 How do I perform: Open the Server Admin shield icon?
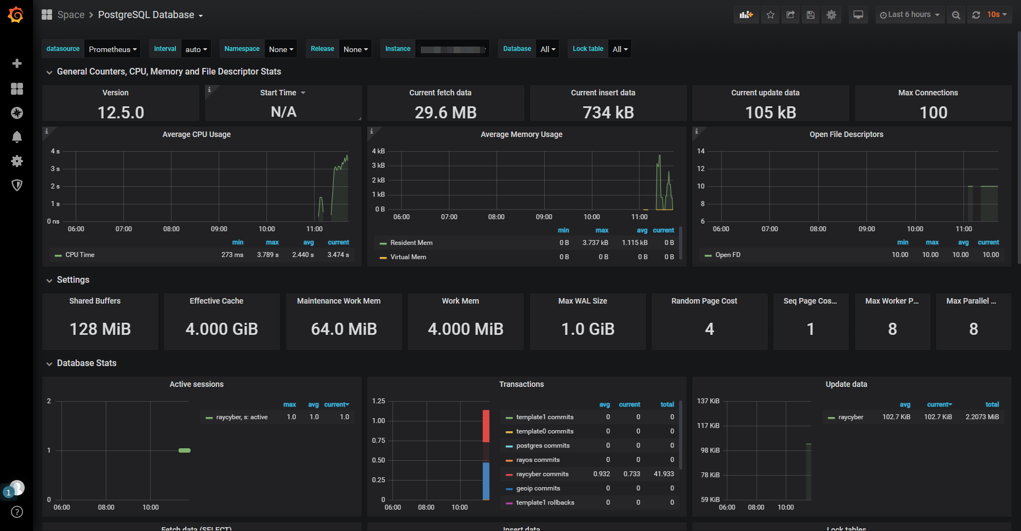pyautogui.click(x=17, y=185)
